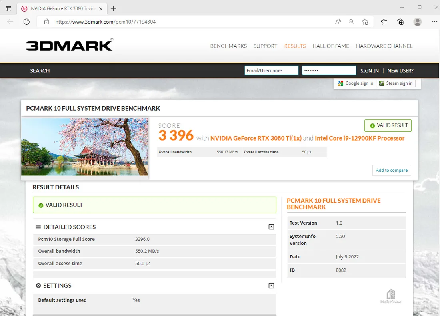
Task: Open the Intel Core i9-12900KF Processor link
Action: 360,138
